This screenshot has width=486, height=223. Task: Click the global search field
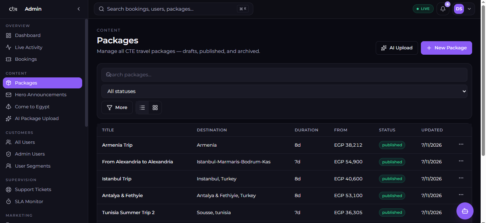click(x=174, y=9)
